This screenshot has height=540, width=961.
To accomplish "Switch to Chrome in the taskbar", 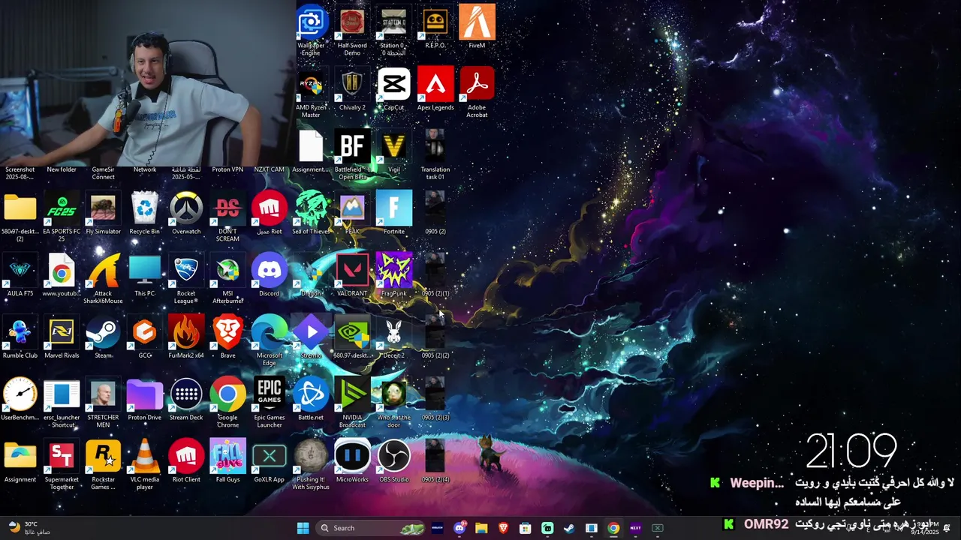I will tap(613, 528).
